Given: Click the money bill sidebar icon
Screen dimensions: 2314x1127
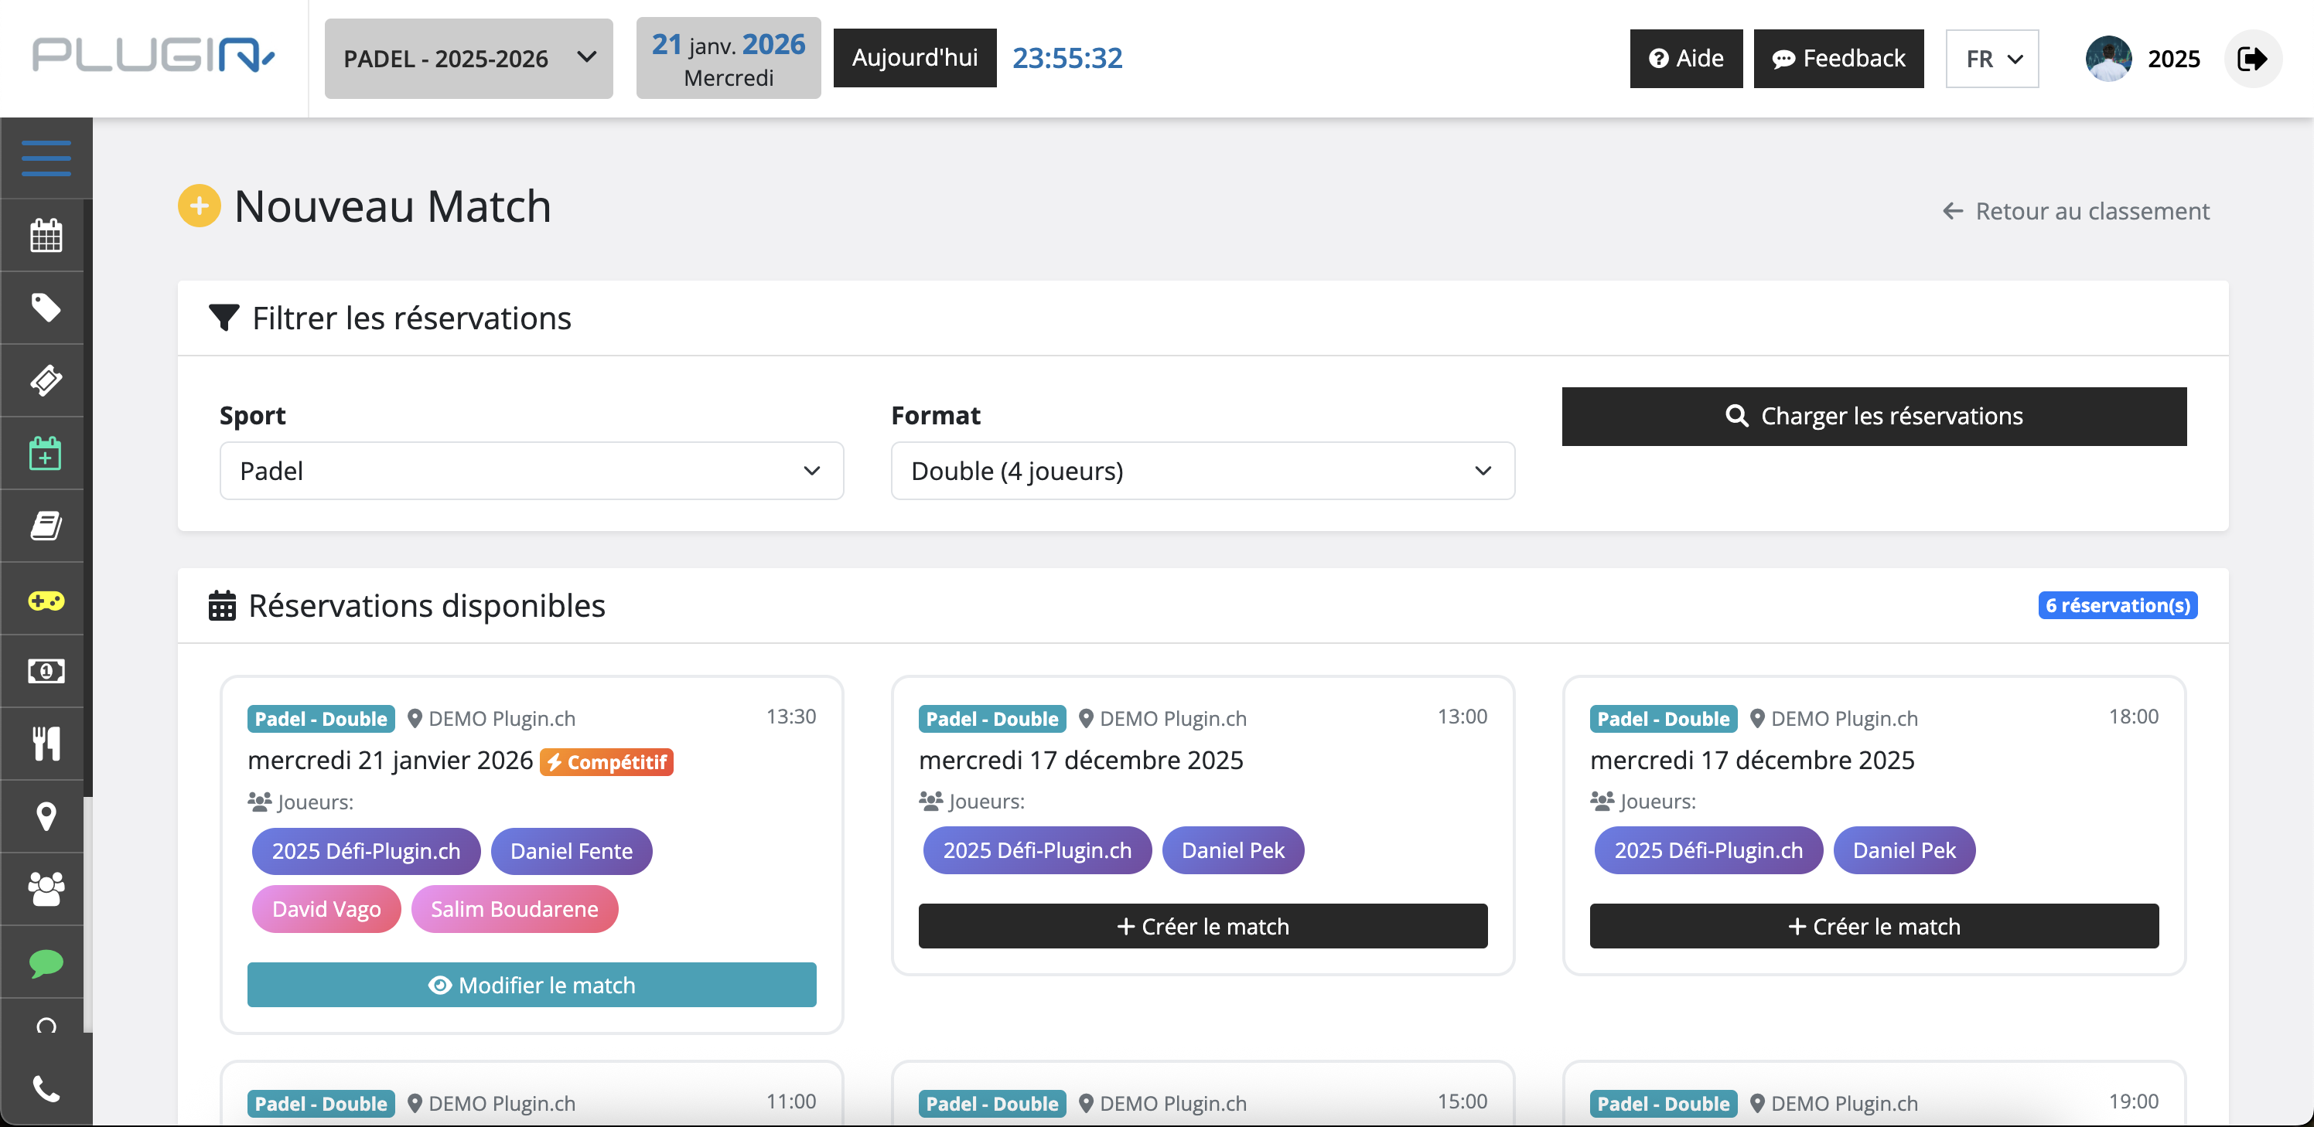Looking at the screenshot, I should [46, 671].
